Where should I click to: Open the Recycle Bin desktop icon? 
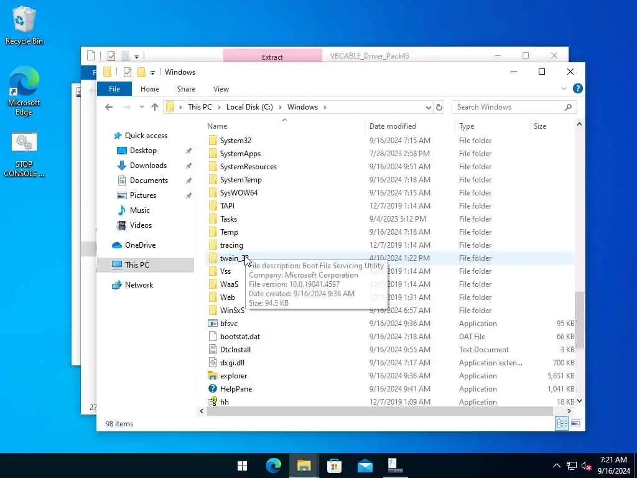tap(24, 25)
